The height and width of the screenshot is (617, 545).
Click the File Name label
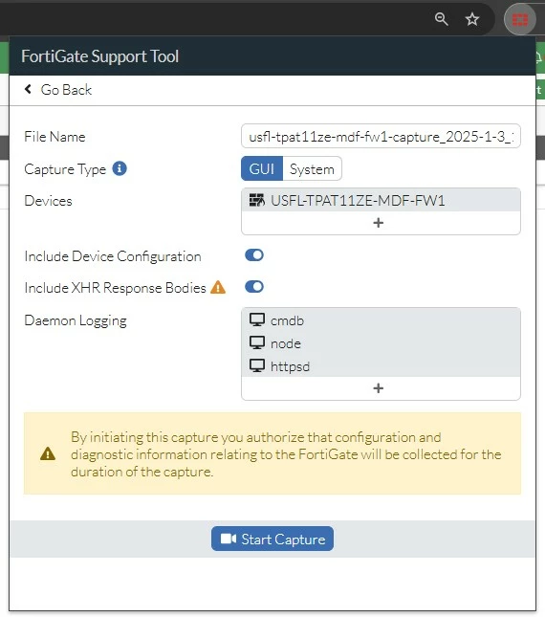coord(54,137)
